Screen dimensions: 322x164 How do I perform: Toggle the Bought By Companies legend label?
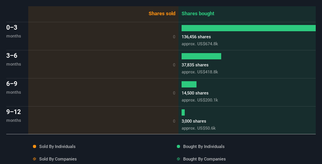tap(204, 159)
